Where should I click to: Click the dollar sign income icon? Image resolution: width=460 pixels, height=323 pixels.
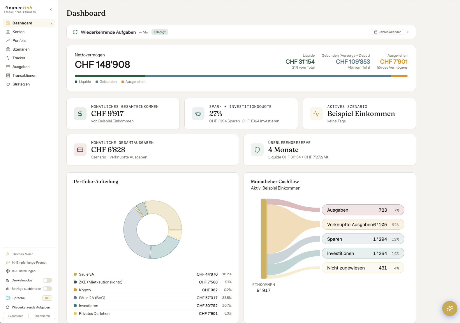click(x=80, y=114)
